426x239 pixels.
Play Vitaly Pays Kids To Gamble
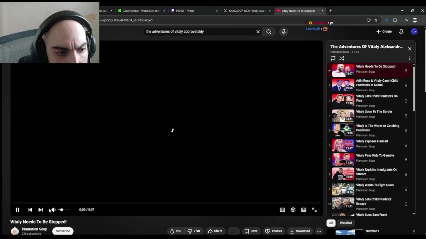(x=375, y=155)
